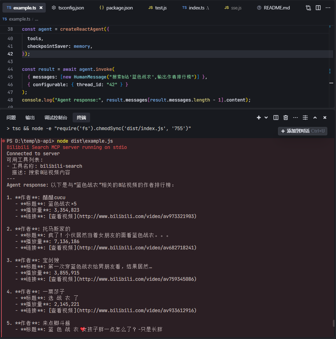Click the bilibili-search tool name line

pos(44,166)
